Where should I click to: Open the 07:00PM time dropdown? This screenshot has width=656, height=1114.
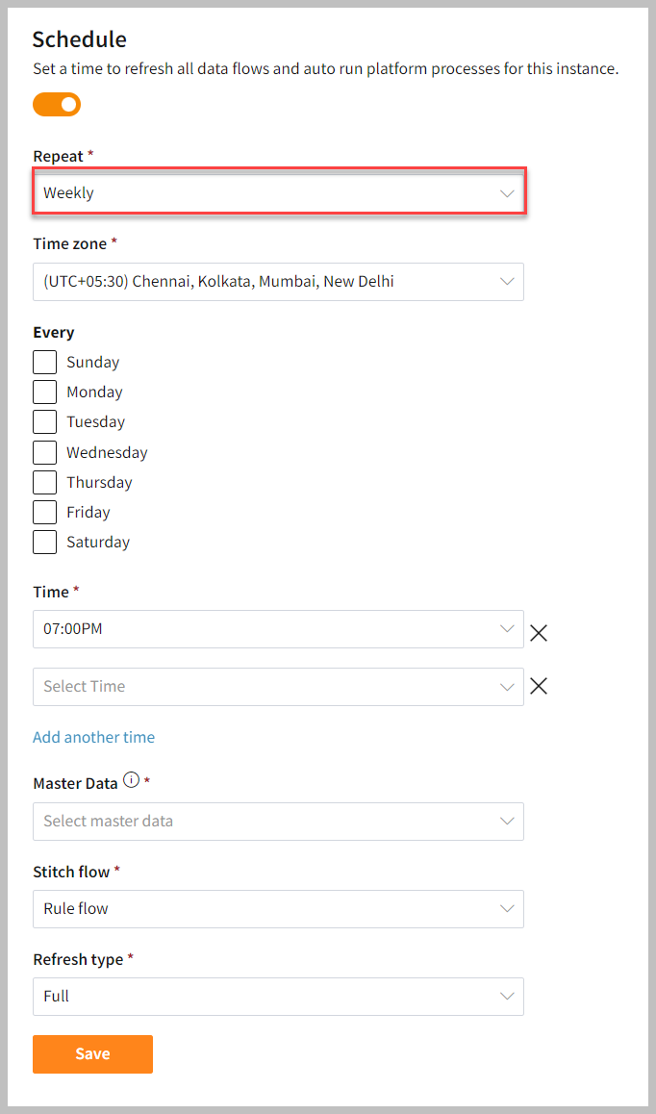pyautogui.click(x=279, y=629)
